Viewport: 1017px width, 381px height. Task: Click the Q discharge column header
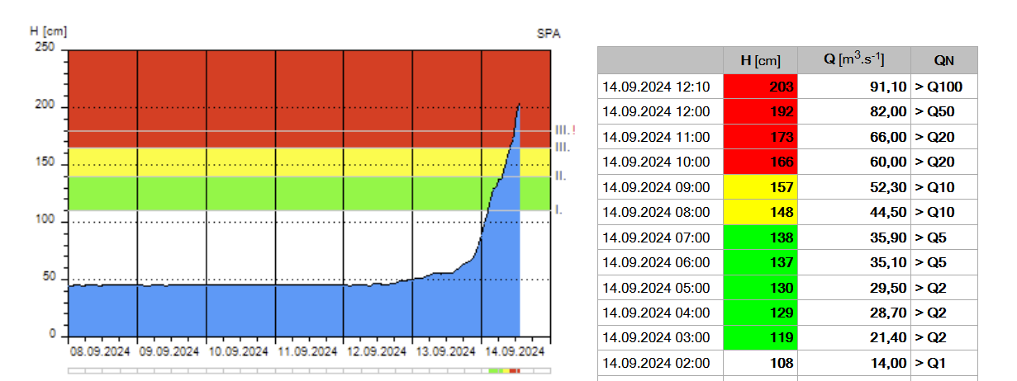855,60
